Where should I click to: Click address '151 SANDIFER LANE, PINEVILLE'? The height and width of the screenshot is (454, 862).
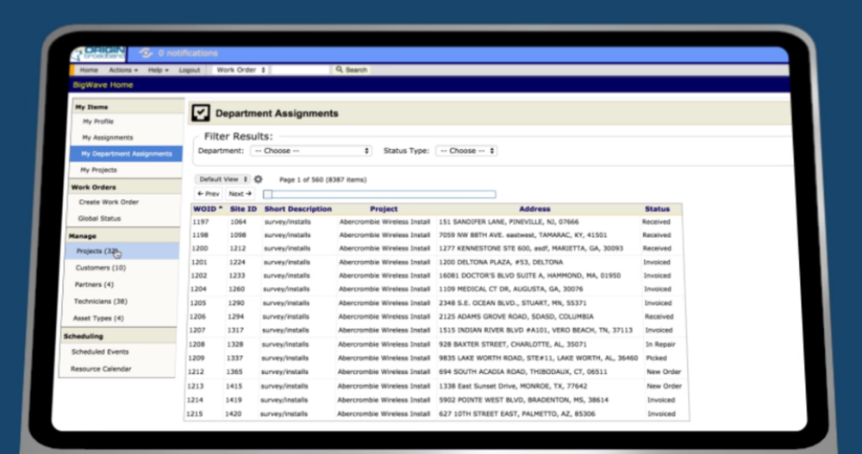pos(509,222)
